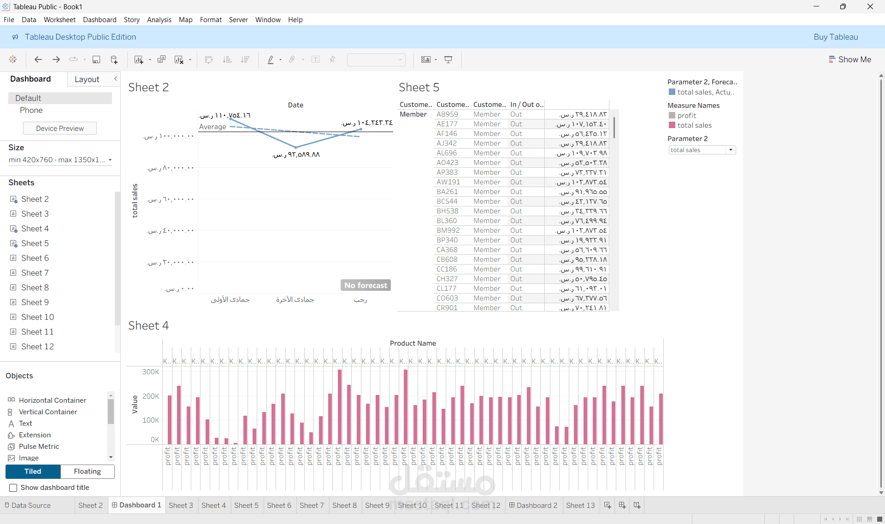The height and width of the screenshot is (524, 885).
Task: Click the New Dashboard icon in bottom tabs
Action: pos(622,505)
